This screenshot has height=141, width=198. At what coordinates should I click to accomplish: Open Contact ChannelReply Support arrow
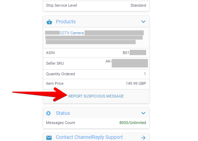click(143, 137)
